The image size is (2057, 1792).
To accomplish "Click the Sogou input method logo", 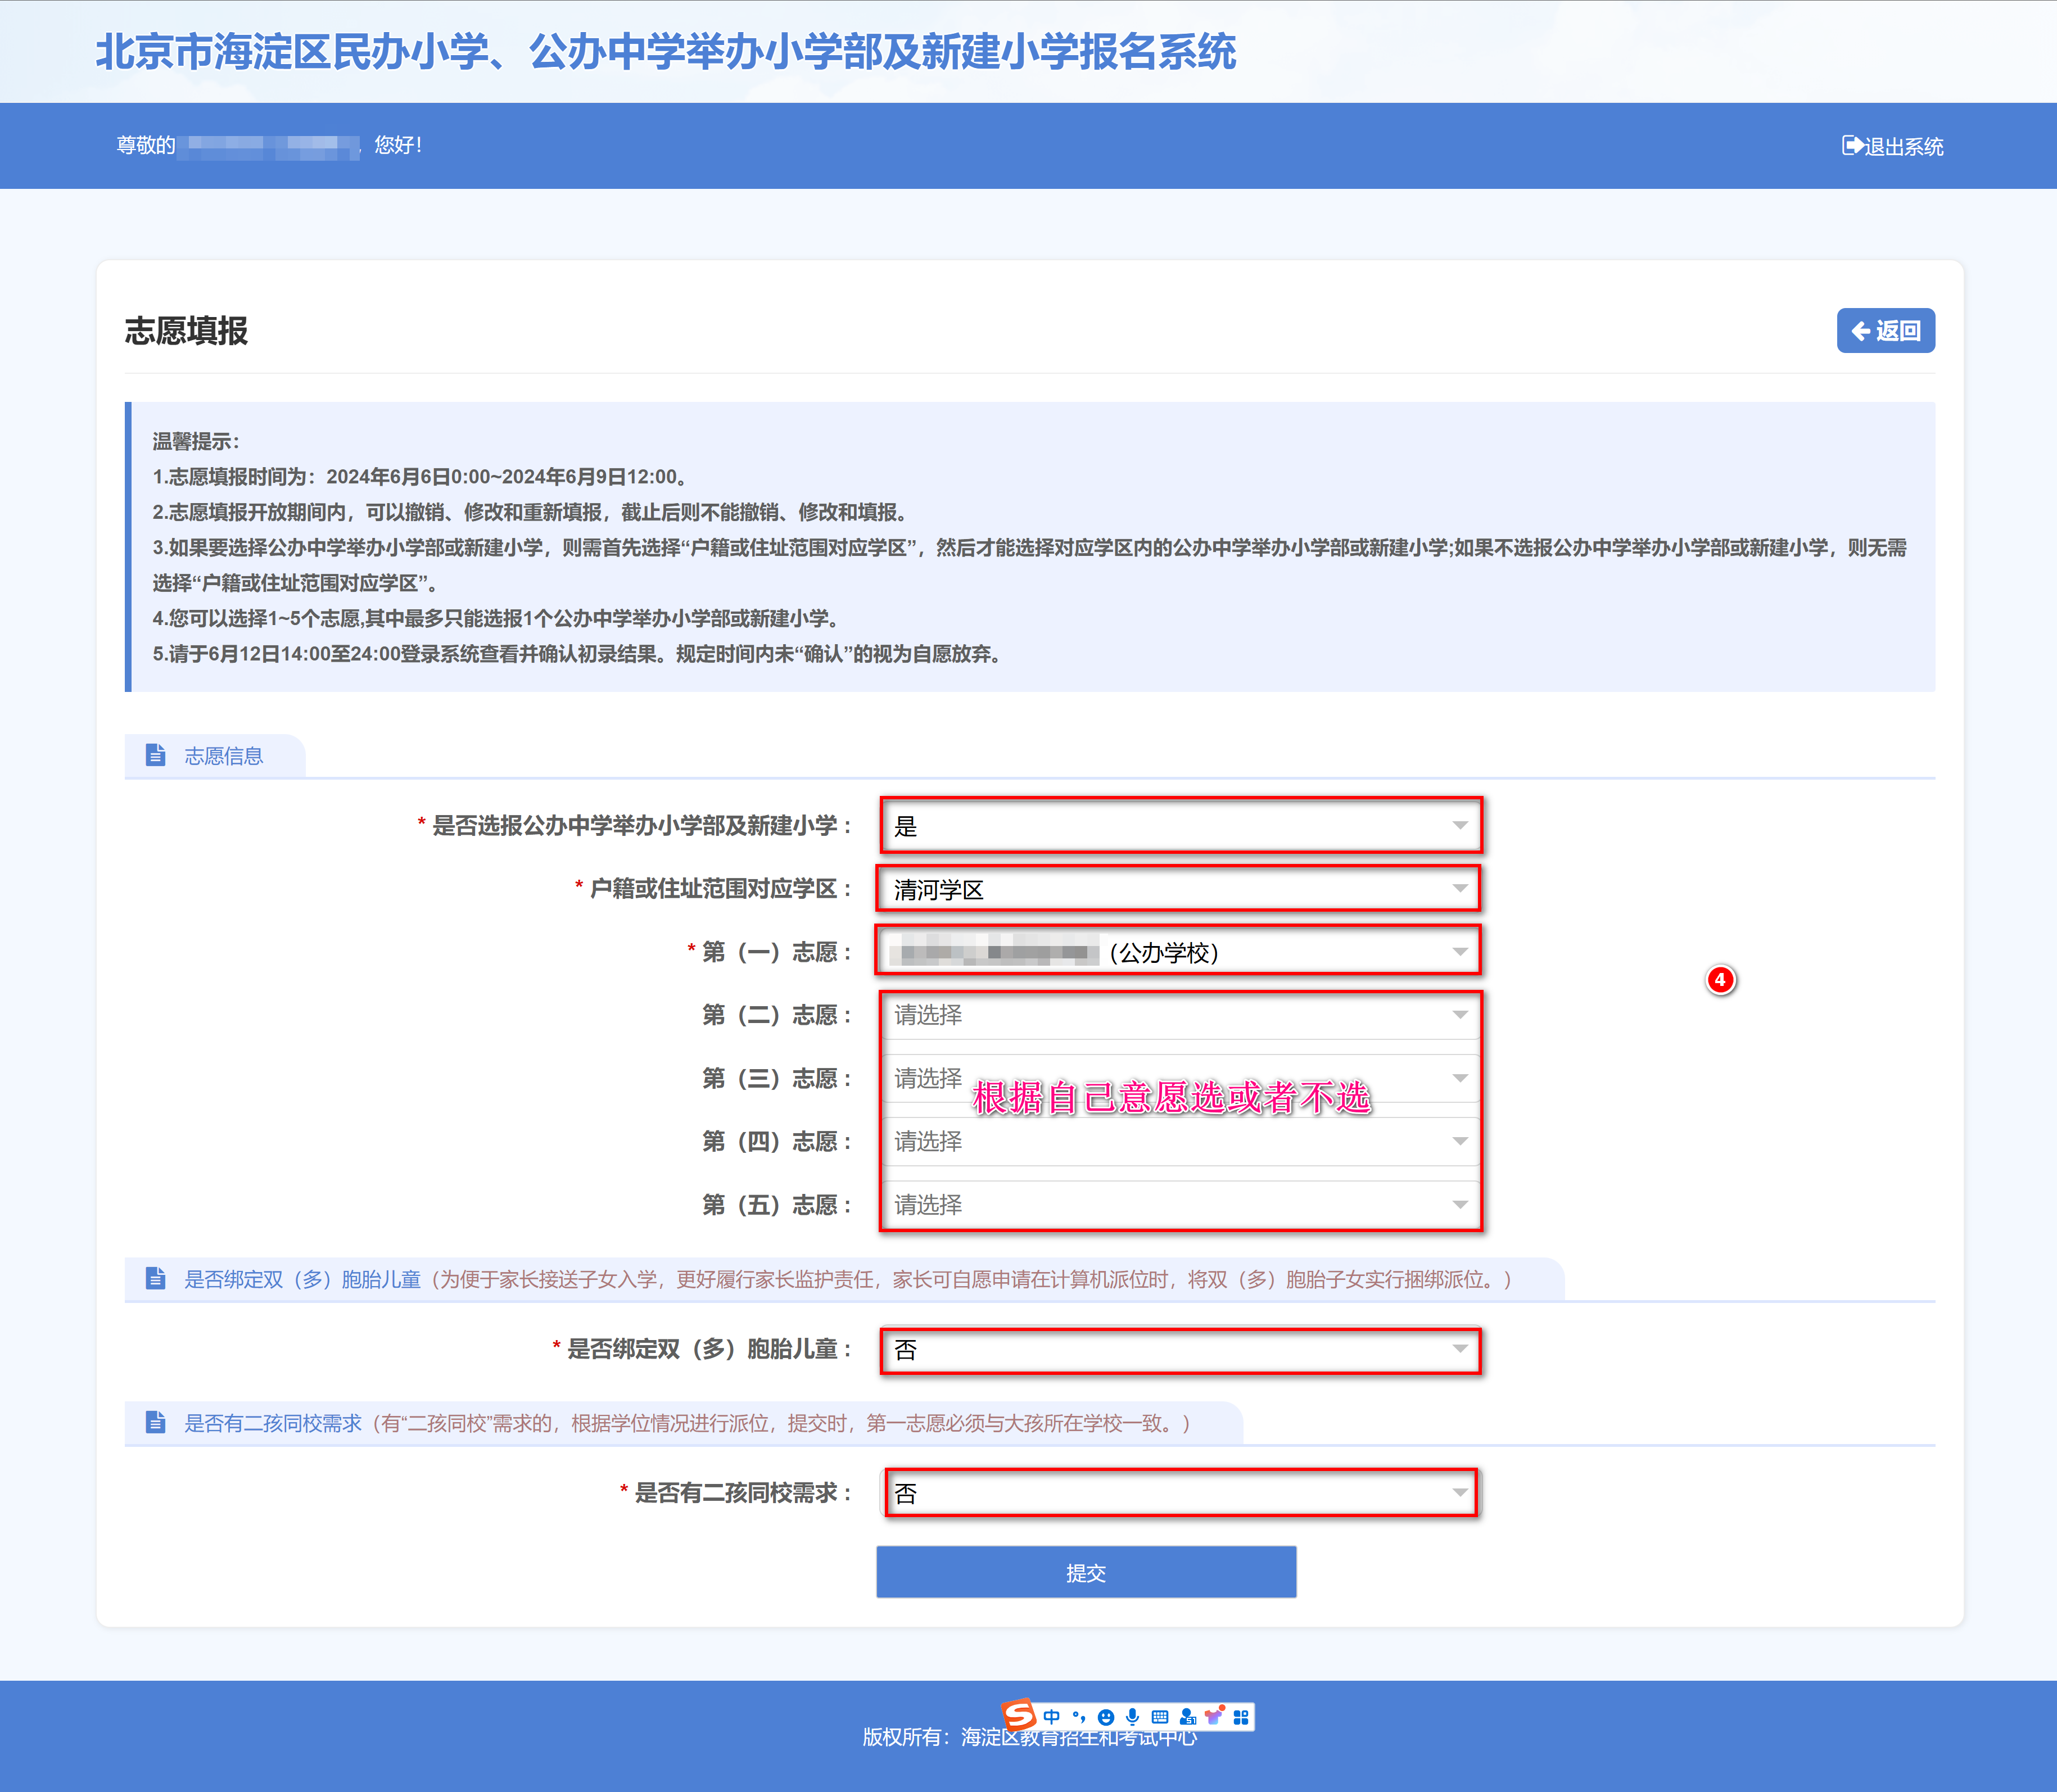I will (x=1019, y=1715).
